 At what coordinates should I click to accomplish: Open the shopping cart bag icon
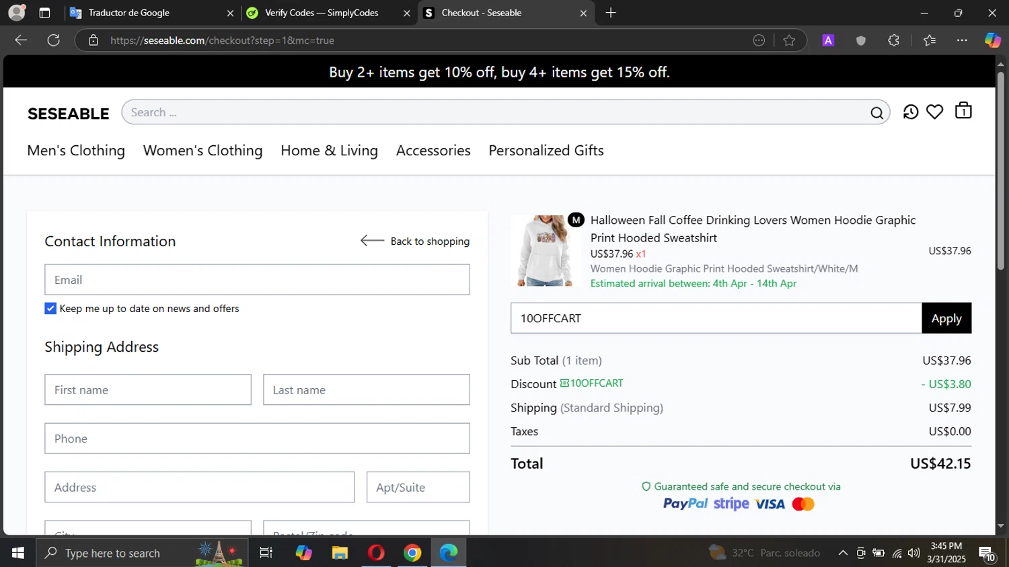(x=963, y=110)
